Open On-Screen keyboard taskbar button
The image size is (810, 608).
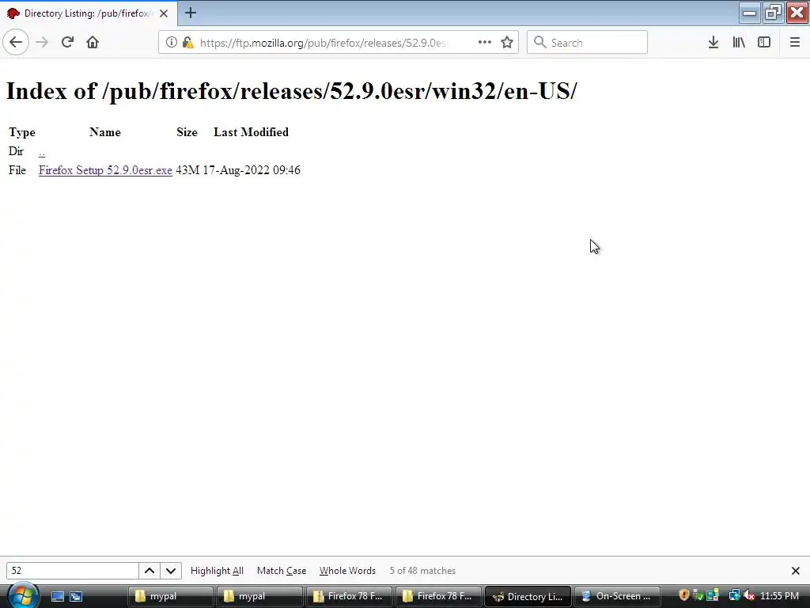coord(617,596)
